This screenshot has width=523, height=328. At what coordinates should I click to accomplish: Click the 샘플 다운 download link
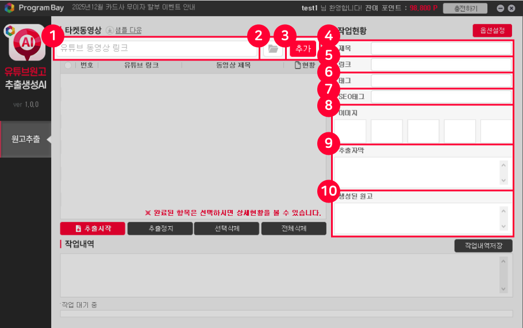pyautogui.click(x=124, y=30)
